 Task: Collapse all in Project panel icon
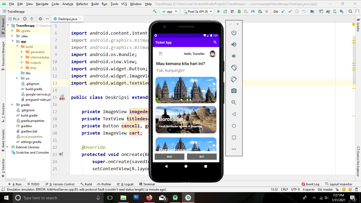tap(32, 19)
